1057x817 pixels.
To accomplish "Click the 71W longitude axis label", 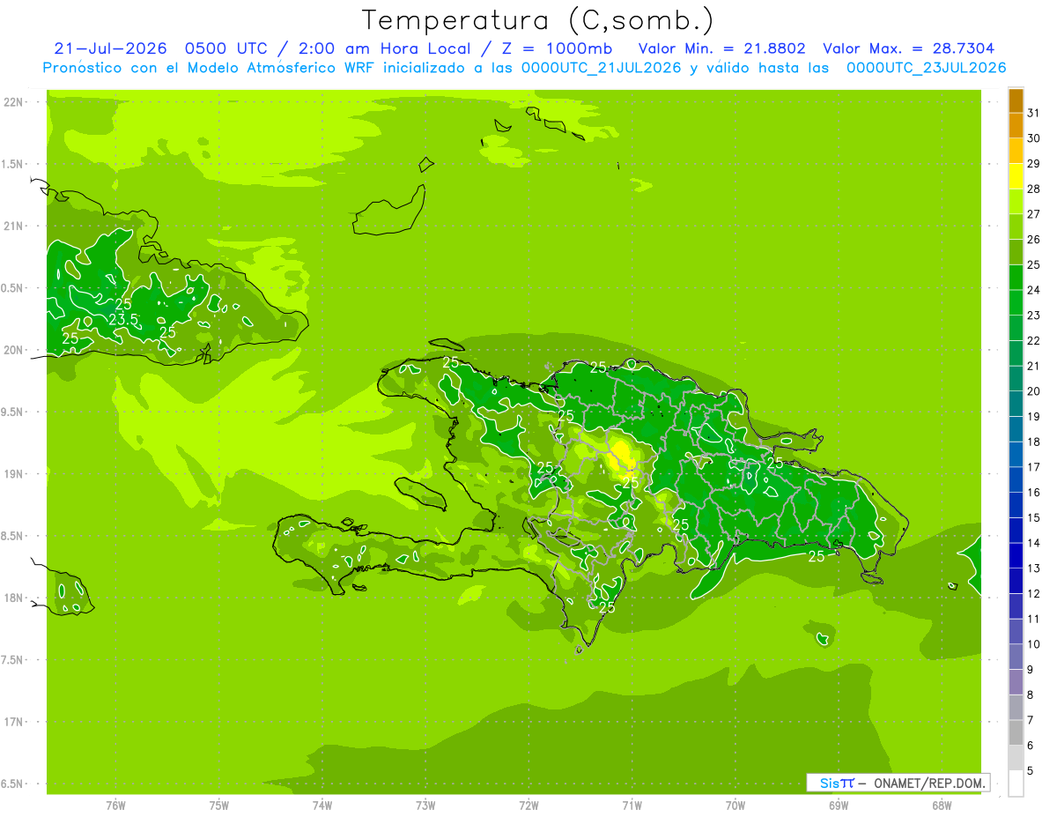I will [632, 805].
